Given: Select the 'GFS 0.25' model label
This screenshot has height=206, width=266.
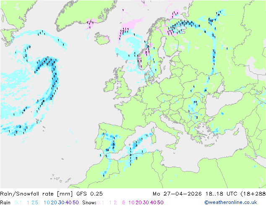Looking at the screenshot, I should (x=89, y=194).
